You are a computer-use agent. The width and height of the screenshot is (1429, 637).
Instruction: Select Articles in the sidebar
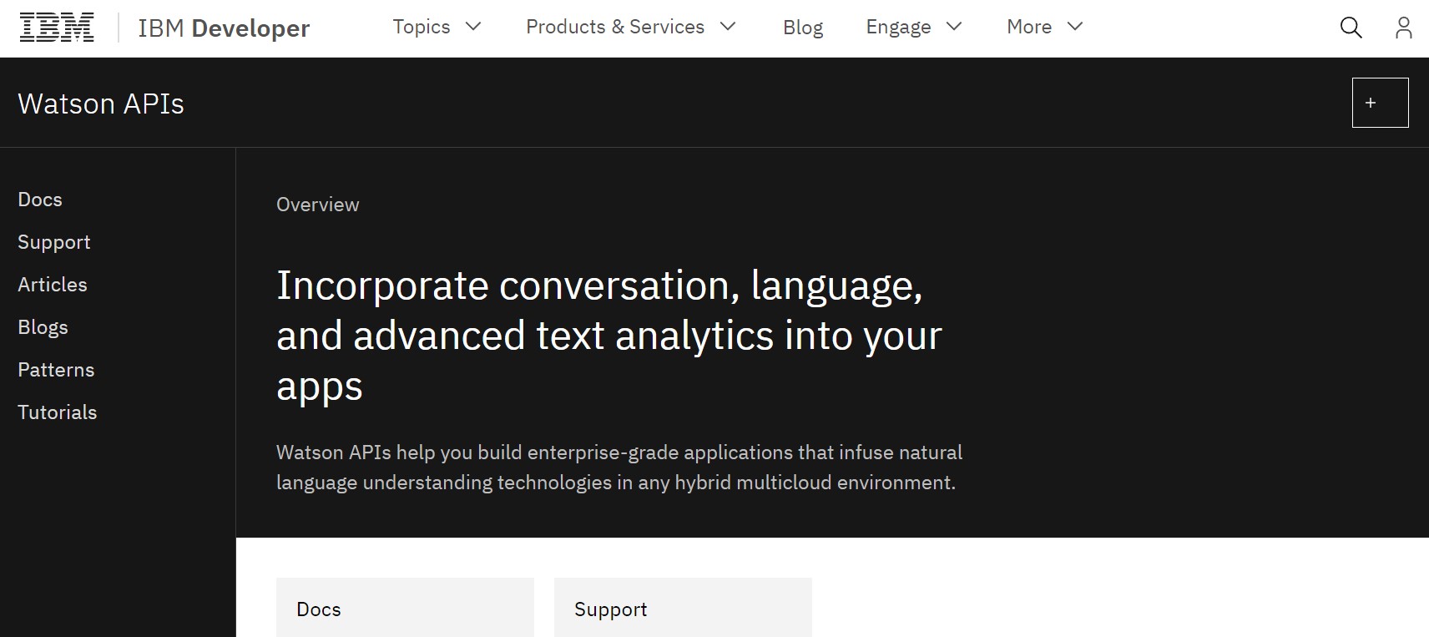coord(53,285)
